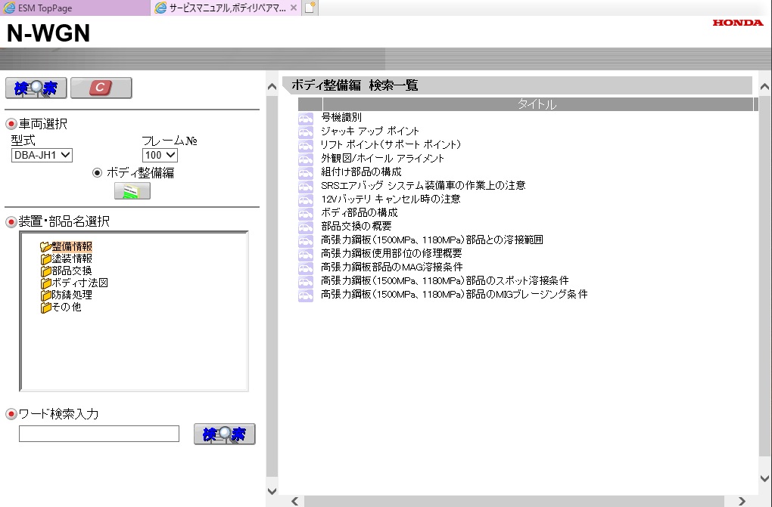
Task: Open the 部品のMIGブレージング条件 title
Action: [454, 294]
